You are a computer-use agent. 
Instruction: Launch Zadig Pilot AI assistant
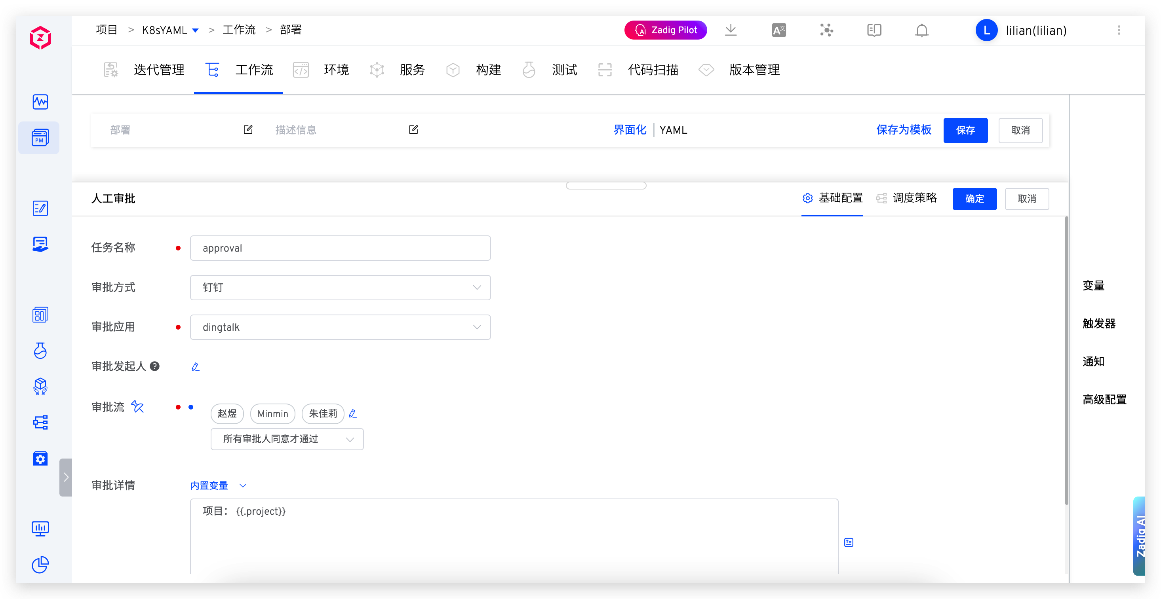coord(665,30)
